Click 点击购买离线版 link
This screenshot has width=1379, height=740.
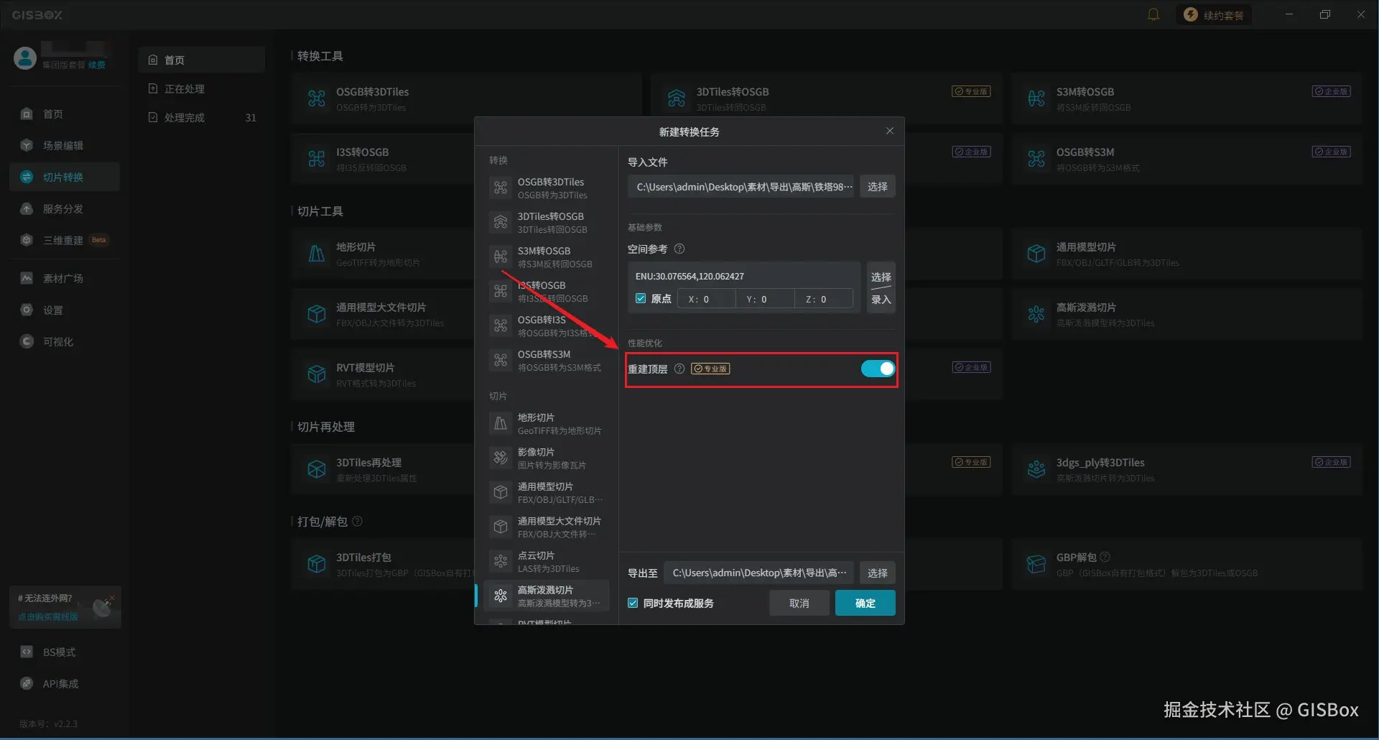point(47,616)
